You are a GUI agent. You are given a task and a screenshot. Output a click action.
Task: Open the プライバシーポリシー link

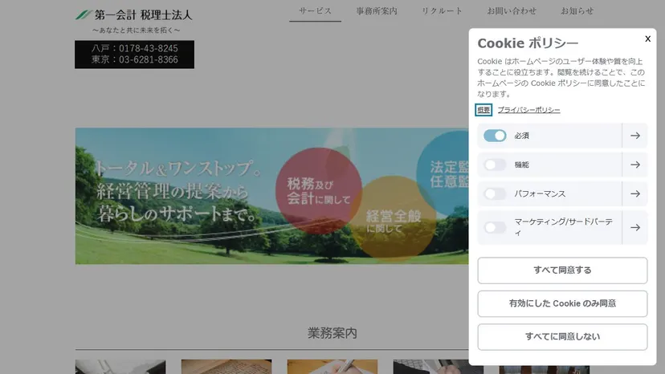pyautogui.click(x=528, y=110)
